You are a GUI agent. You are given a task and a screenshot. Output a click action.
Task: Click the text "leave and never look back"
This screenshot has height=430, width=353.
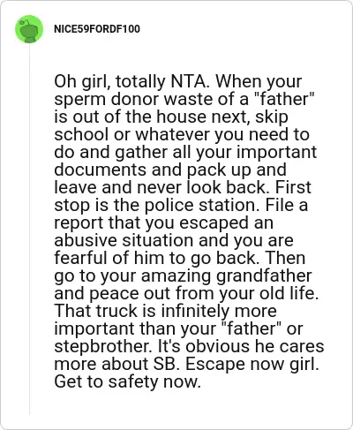pyautogui.click(x=160, y=187)
